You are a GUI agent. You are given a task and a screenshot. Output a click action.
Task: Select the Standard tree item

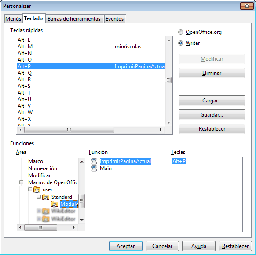click(62, 197)
